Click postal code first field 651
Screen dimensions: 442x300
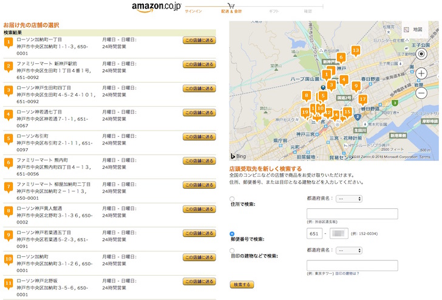tap(314, 233)
